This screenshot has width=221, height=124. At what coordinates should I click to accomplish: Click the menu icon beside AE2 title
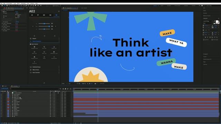[59, 11]
